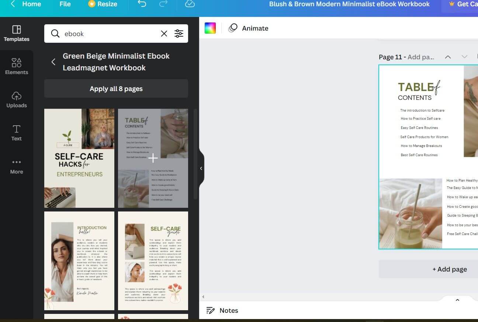Open the Elements panel
The height and width of the screenshot is (322, 478).
point(16,66)
